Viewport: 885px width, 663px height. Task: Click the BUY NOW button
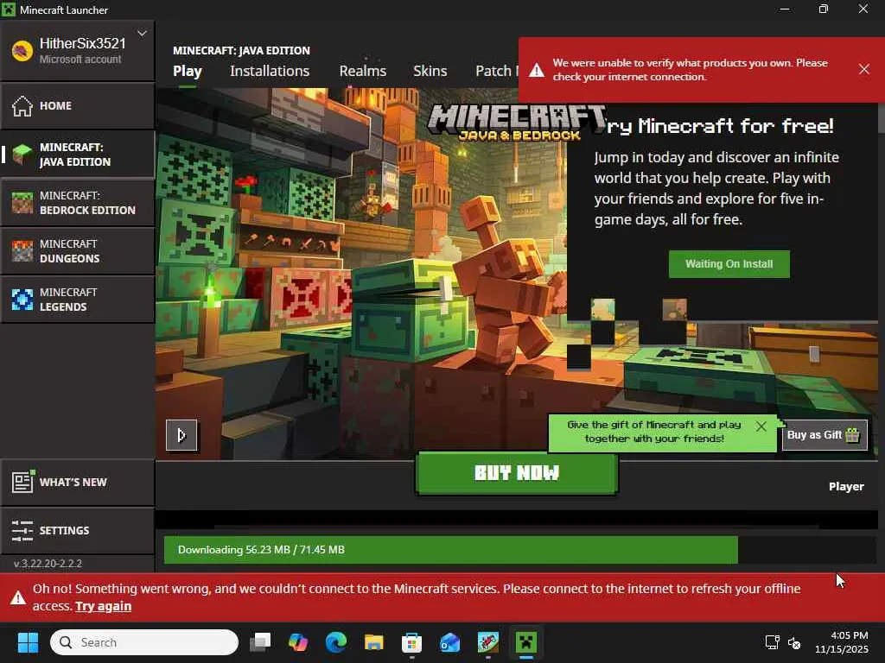pyautogui.click(x=517, y=473)
